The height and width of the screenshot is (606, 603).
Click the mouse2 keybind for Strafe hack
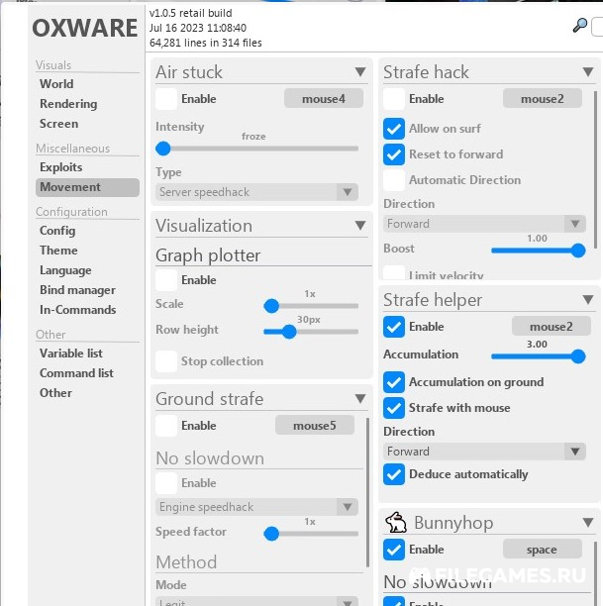(x=543, y=99)
